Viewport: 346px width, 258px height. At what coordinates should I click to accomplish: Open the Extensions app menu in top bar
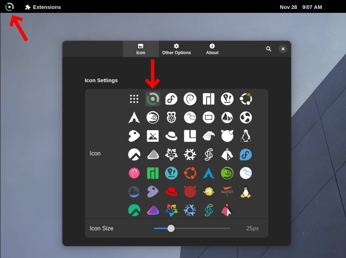(x=43, y=7)
